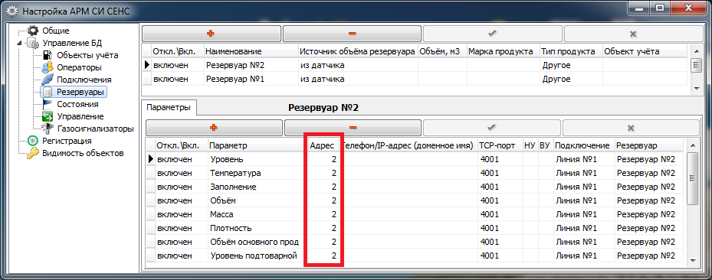Remove the selected tank with upper minus button
Screen dimensions: 712x280
tap(353, 34)
